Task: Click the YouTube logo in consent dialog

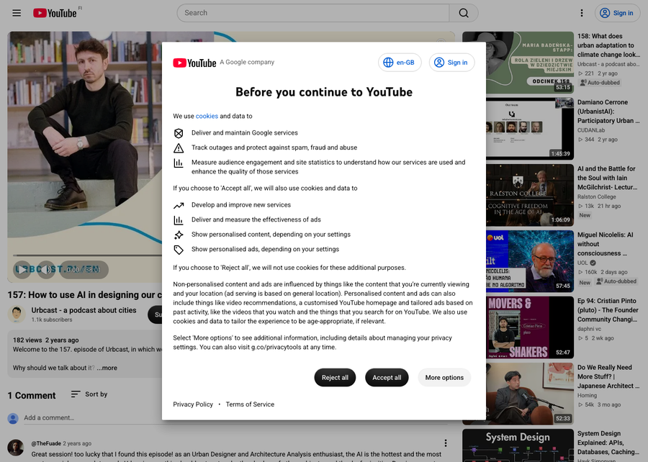Action: (x=194, y=63)
